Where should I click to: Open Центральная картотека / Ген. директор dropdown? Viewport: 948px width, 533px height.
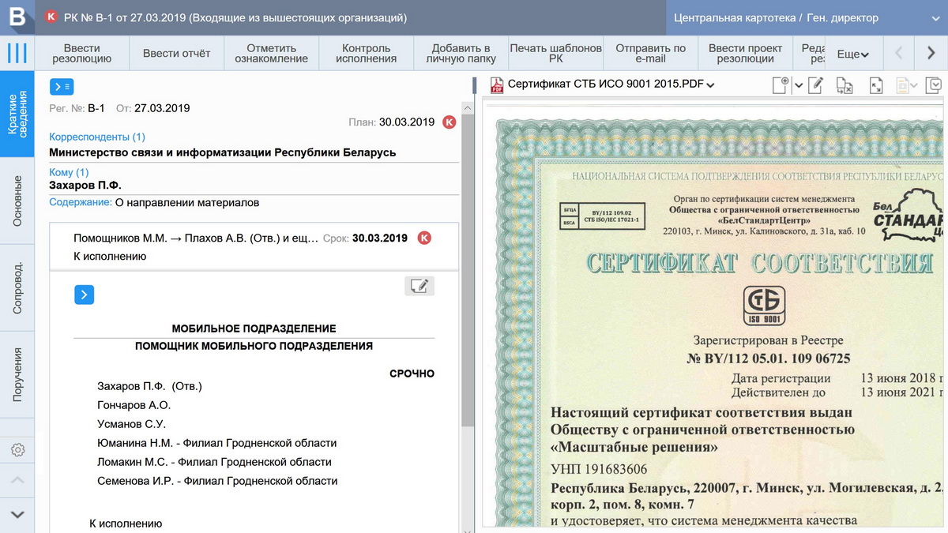pyautogui.click(x=805, y=17)
